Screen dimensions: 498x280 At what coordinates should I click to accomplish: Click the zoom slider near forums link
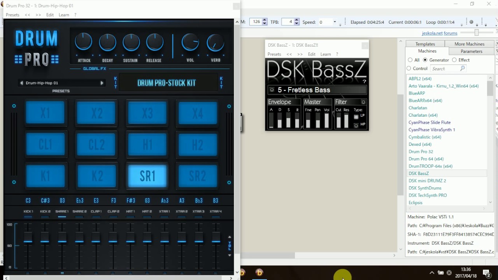(476, 33)
